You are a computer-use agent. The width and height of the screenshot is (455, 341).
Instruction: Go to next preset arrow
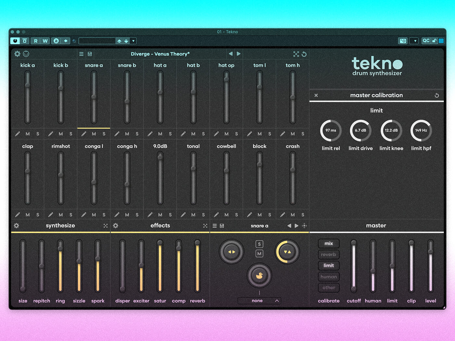point(239,54)
